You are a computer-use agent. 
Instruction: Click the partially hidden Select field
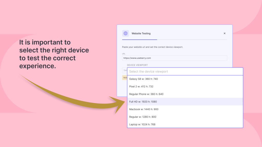(125, 70)
